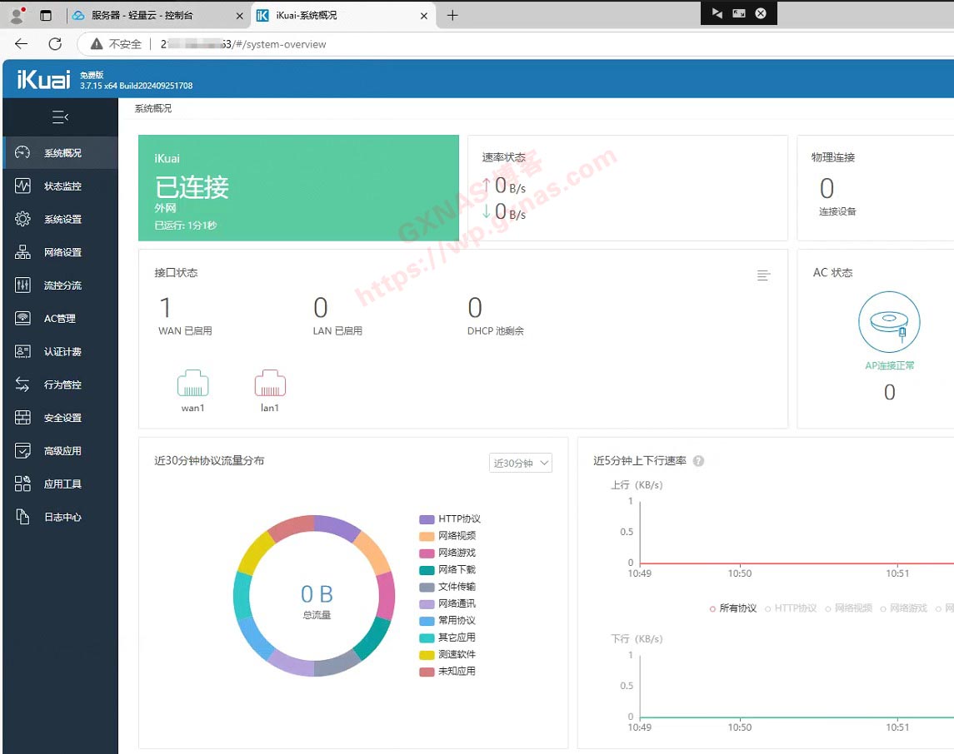Viewport: 954px width, 754px height.
Task: Expand 系统设置 in the sidebar
Action: [x=62, y=220]
